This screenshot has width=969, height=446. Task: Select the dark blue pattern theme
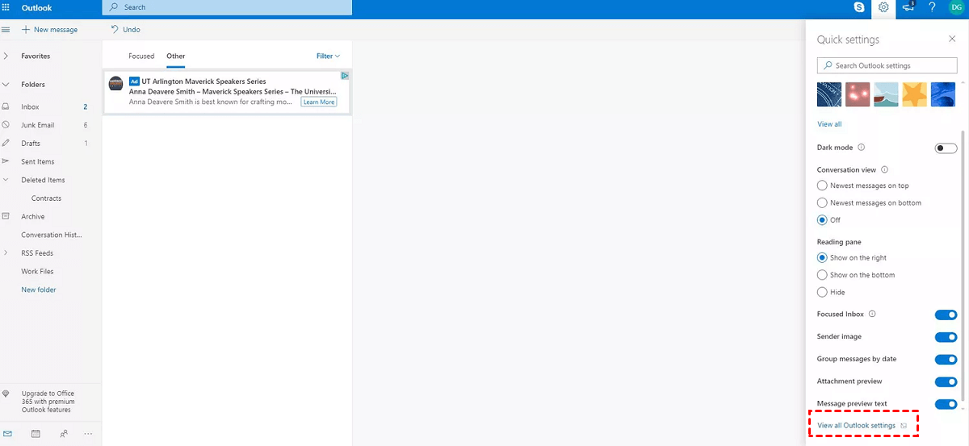click(829, 94)
